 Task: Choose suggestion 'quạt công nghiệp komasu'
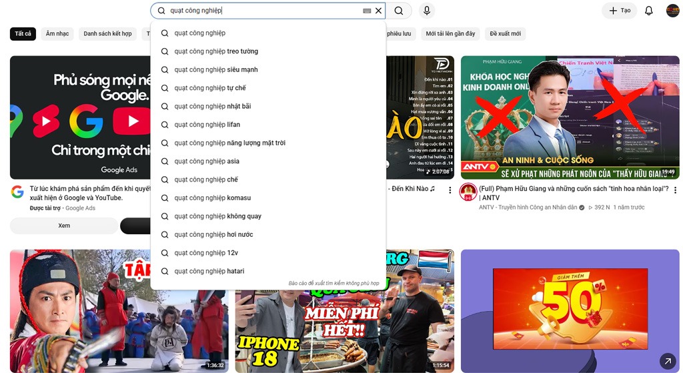coord(268,198)
